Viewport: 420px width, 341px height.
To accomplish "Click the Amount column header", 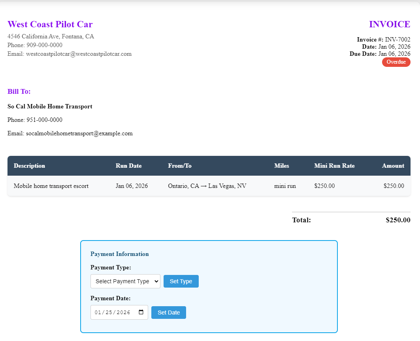I will click(x=393, y=166).
